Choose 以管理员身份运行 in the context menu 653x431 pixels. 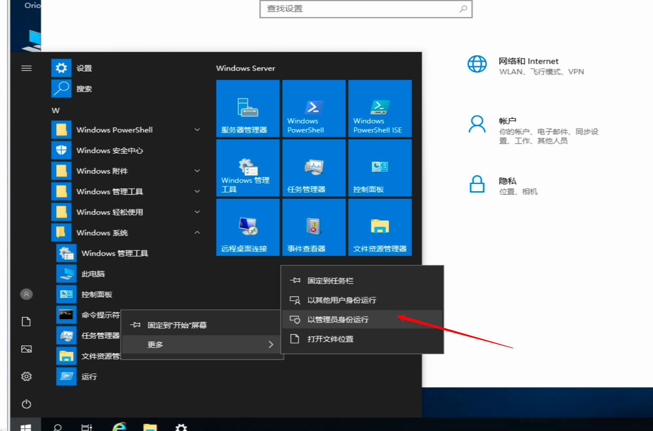coord(362,319)
